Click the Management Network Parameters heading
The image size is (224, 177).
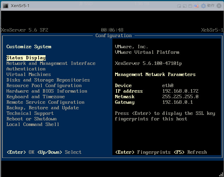(x=155, y=74)
